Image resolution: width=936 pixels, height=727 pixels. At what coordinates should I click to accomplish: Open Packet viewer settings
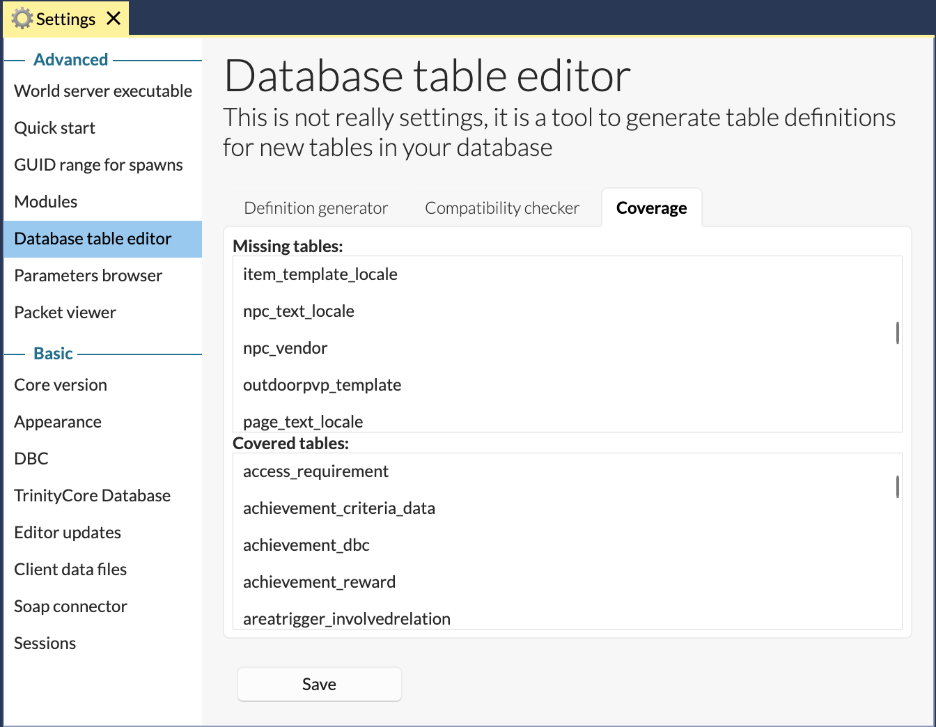[103, 313]
